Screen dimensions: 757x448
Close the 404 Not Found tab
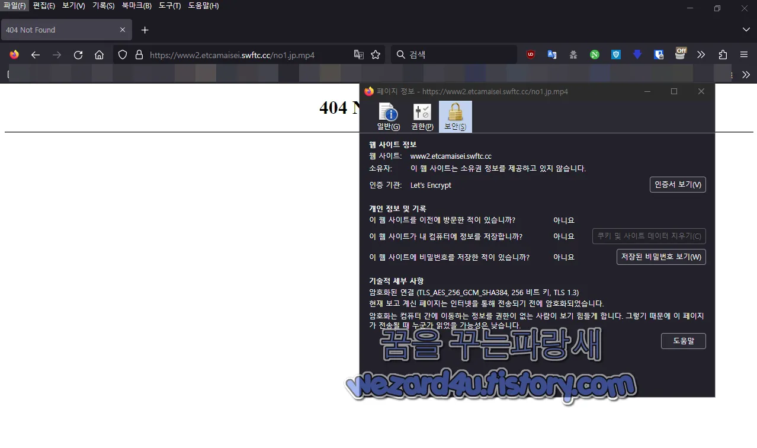tap(123, 30)
